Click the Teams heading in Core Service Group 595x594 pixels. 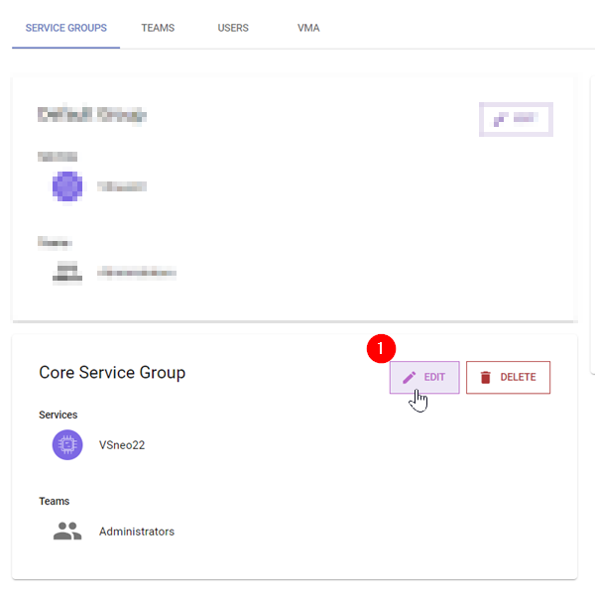coord(55,501)
